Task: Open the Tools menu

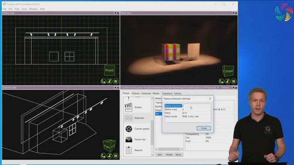Action: [24, 9]
